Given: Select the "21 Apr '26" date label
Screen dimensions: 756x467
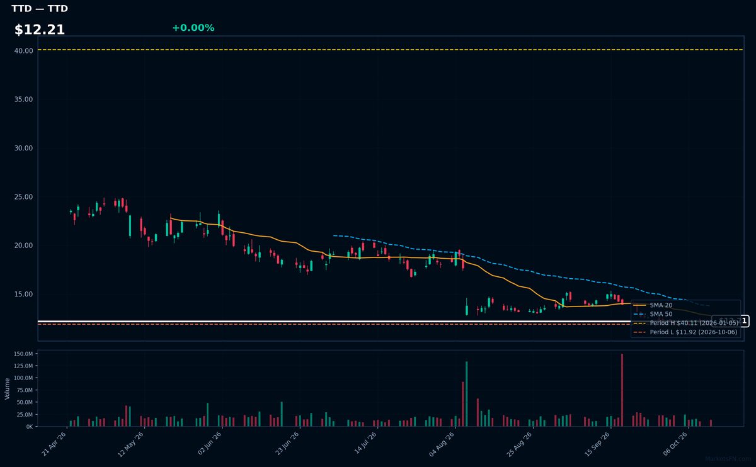Looking at the screenshot, I should [x=55, y=444].
